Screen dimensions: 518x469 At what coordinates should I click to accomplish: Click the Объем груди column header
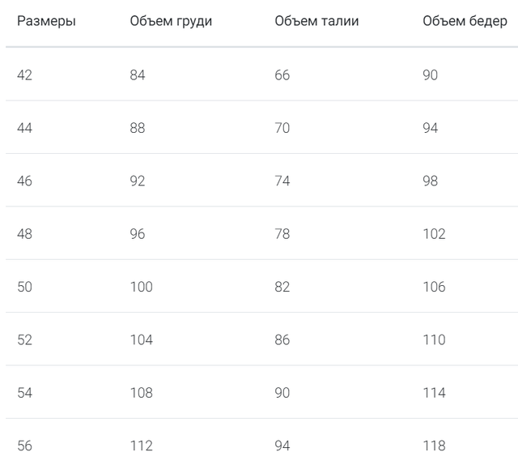click(171, 21)
